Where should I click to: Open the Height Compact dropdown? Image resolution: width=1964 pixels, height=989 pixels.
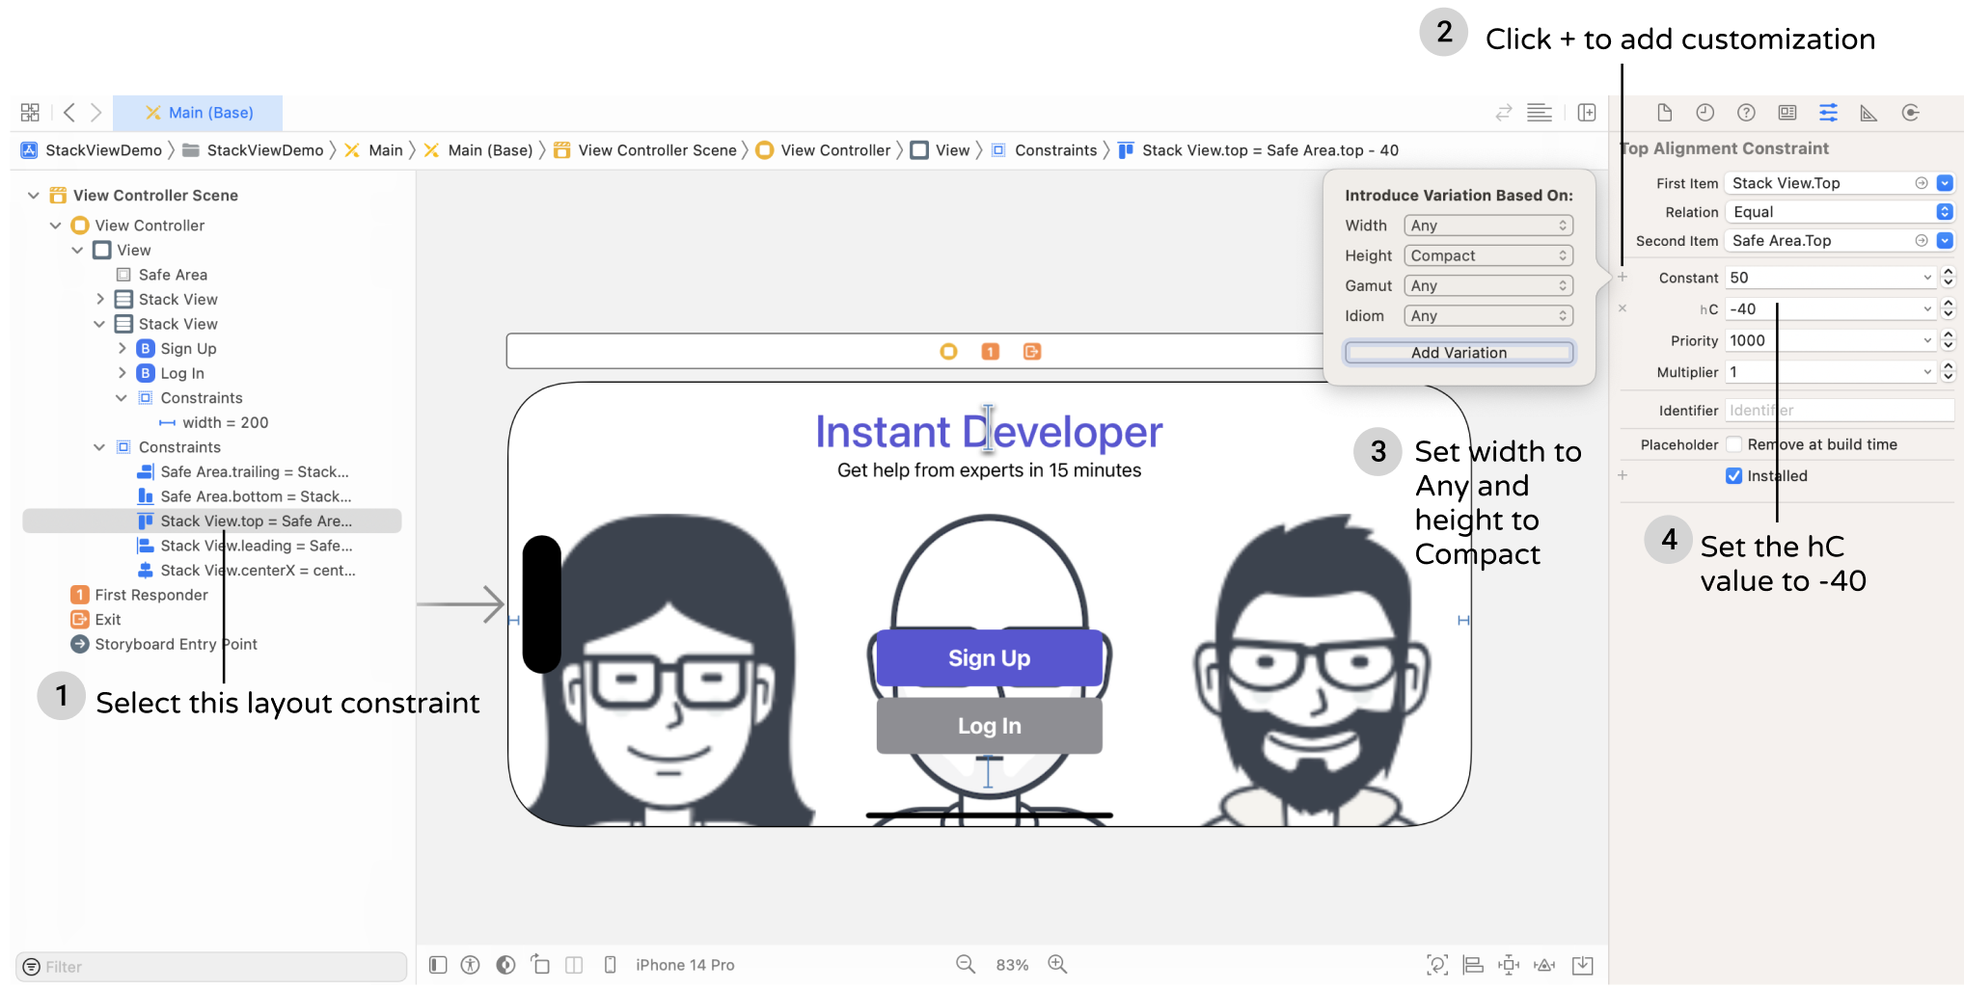tap(1487, 255)
